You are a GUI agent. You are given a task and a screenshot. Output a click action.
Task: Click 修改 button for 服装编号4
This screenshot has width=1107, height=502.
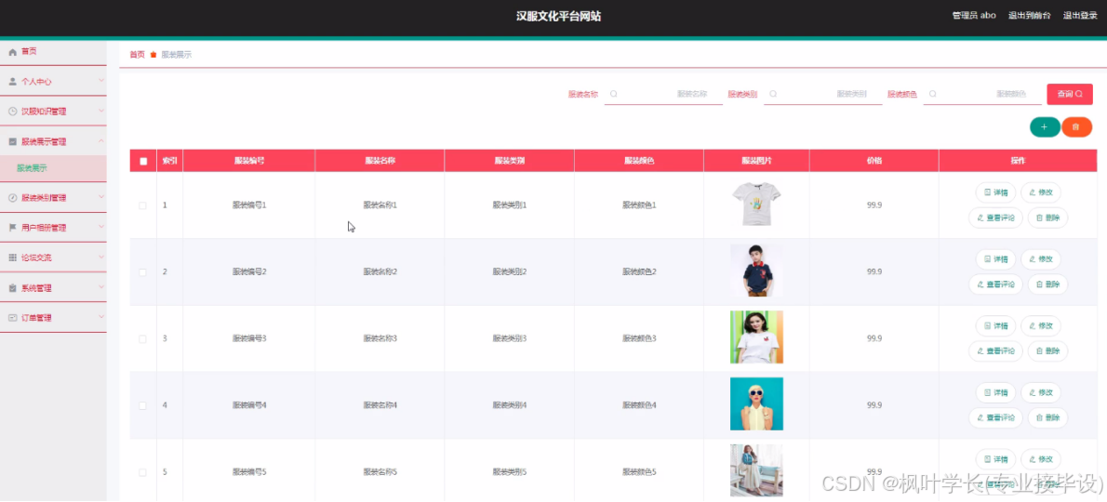click(x=1041, y=392)
